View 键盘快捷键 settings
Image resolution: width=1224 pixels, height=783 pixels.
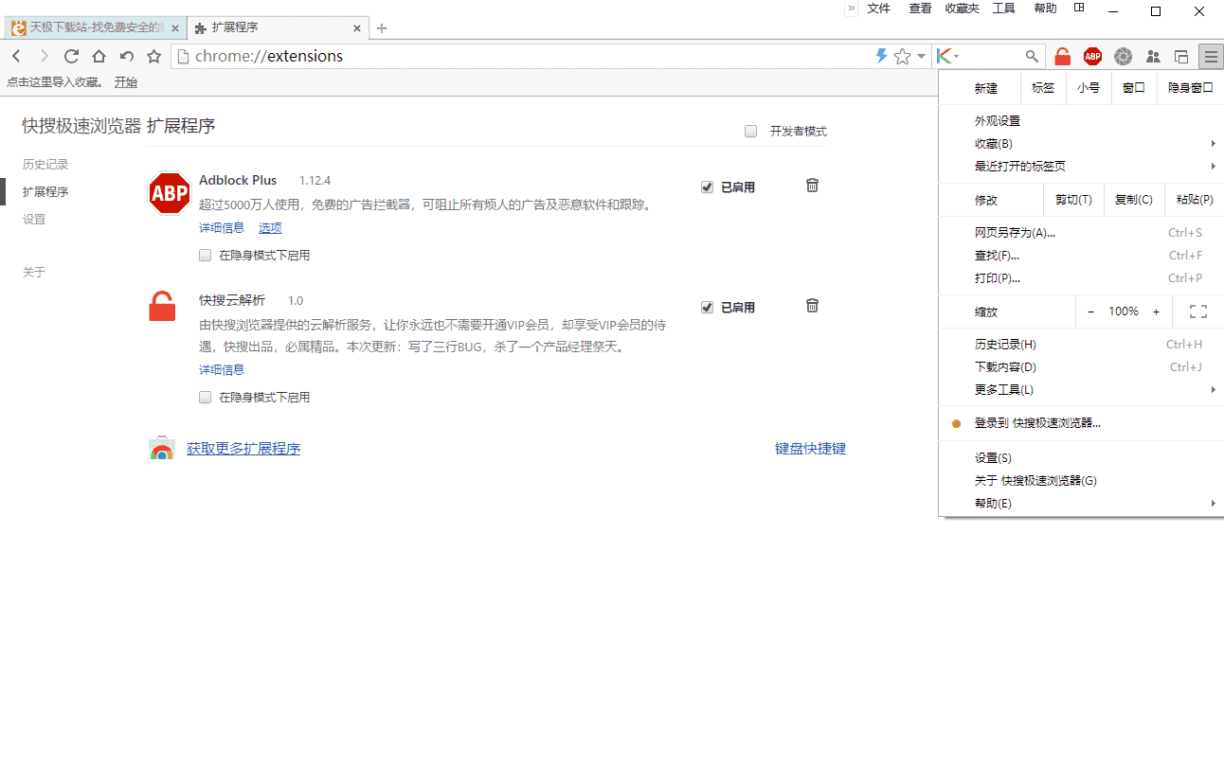coord(810,448)
